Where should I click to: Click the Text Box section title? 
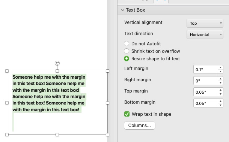click(x=136, y=10)
